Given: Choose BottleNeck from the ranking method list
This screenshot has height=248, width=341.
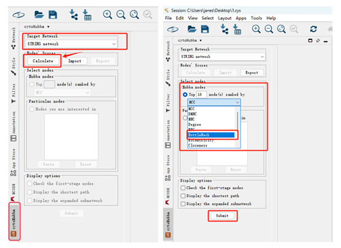Looking at the screenshot, I should (x=211, y=135).
